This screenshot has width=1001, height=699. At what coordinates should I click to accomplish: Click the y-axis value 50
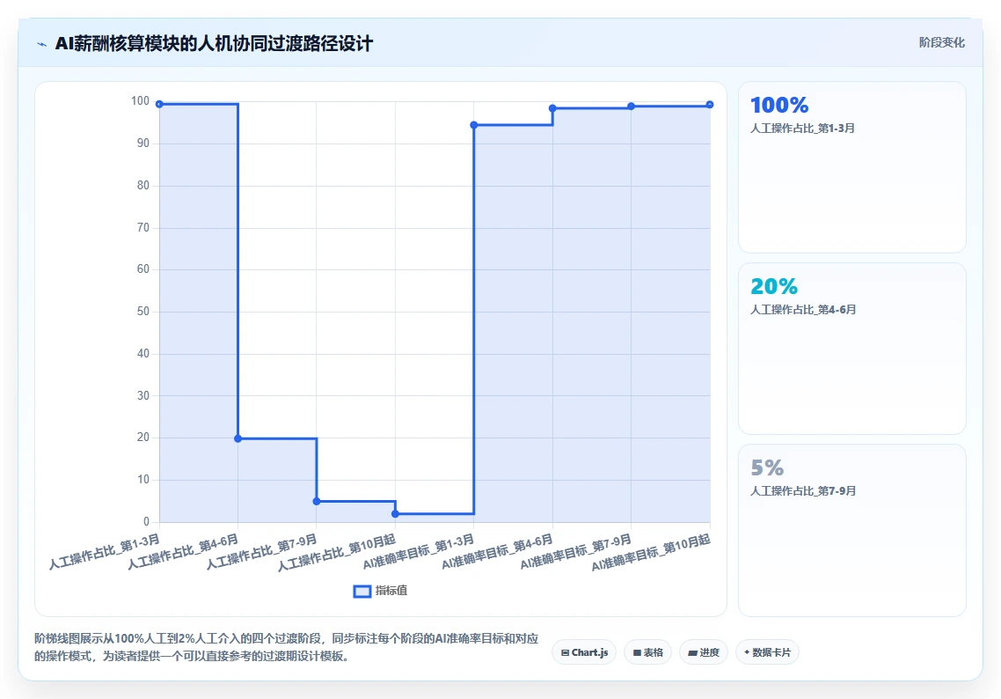pyautogui.click(x=143, y=312)
